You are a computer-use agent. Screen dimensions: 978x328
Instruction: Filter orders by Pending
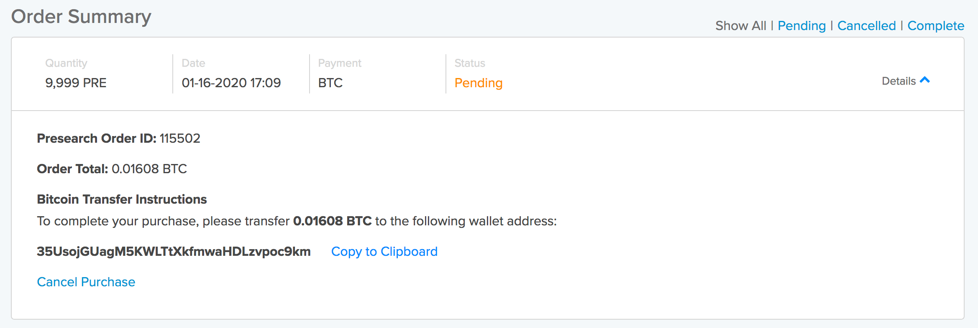pos(801,26)
